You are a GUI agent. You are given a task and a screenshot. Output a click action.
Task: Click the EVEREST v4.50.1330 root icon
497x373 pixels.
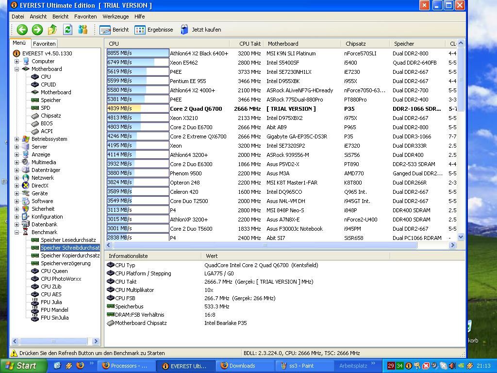coord(16,53)
